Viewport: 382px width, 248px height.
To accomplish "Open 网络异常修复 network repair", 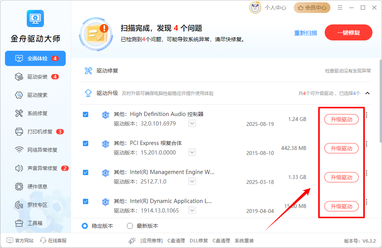I will point(35,150).
